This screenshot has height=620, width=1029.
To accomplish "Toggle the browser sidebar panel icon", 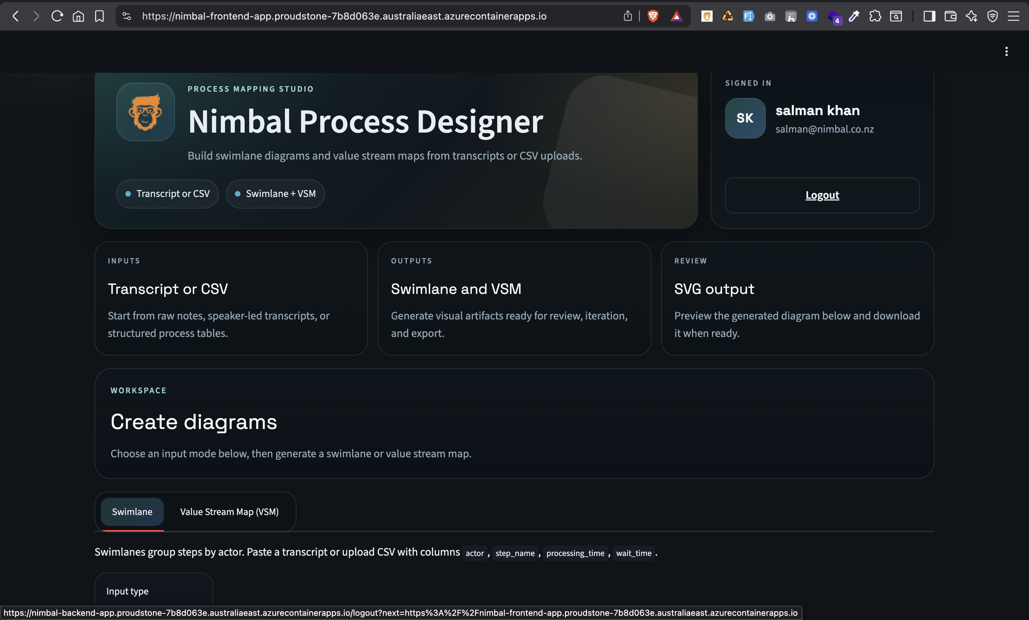I will click(x=929, y=16).
